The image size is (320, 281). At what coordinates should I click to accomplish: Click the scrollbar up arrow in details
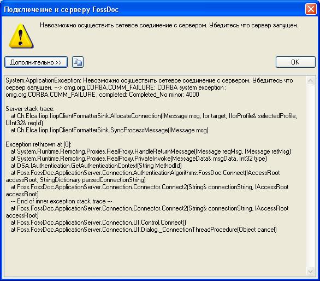click(x=310, y=81)
